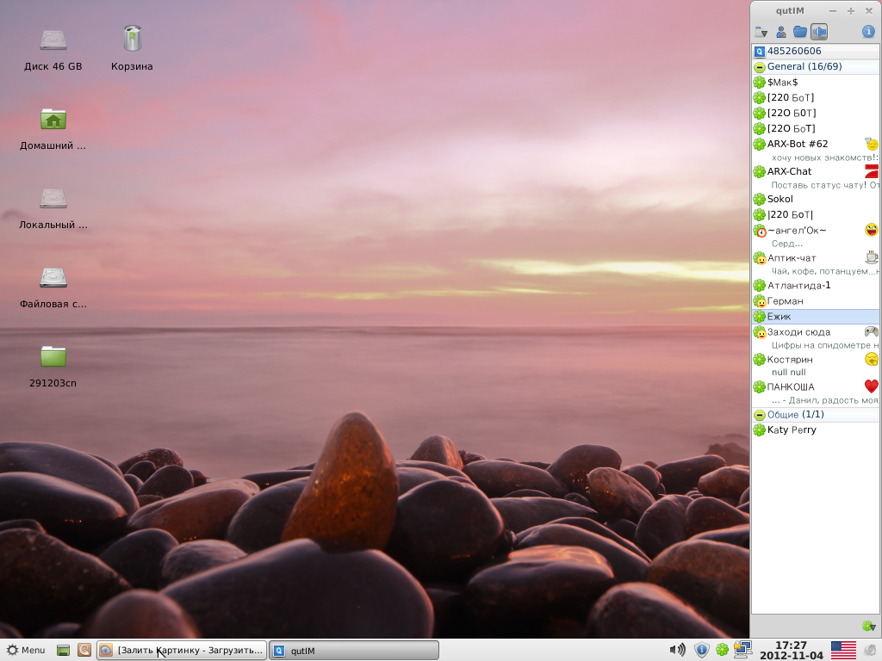
Task: Collapse the General (16/69) group
Action: pos(760,67)
